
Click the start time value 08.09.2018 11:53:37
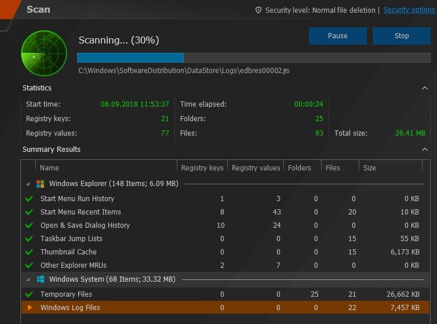pos(135,104)
